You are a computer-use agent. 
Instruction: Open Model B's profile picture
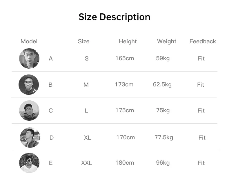tap(29, 85)
